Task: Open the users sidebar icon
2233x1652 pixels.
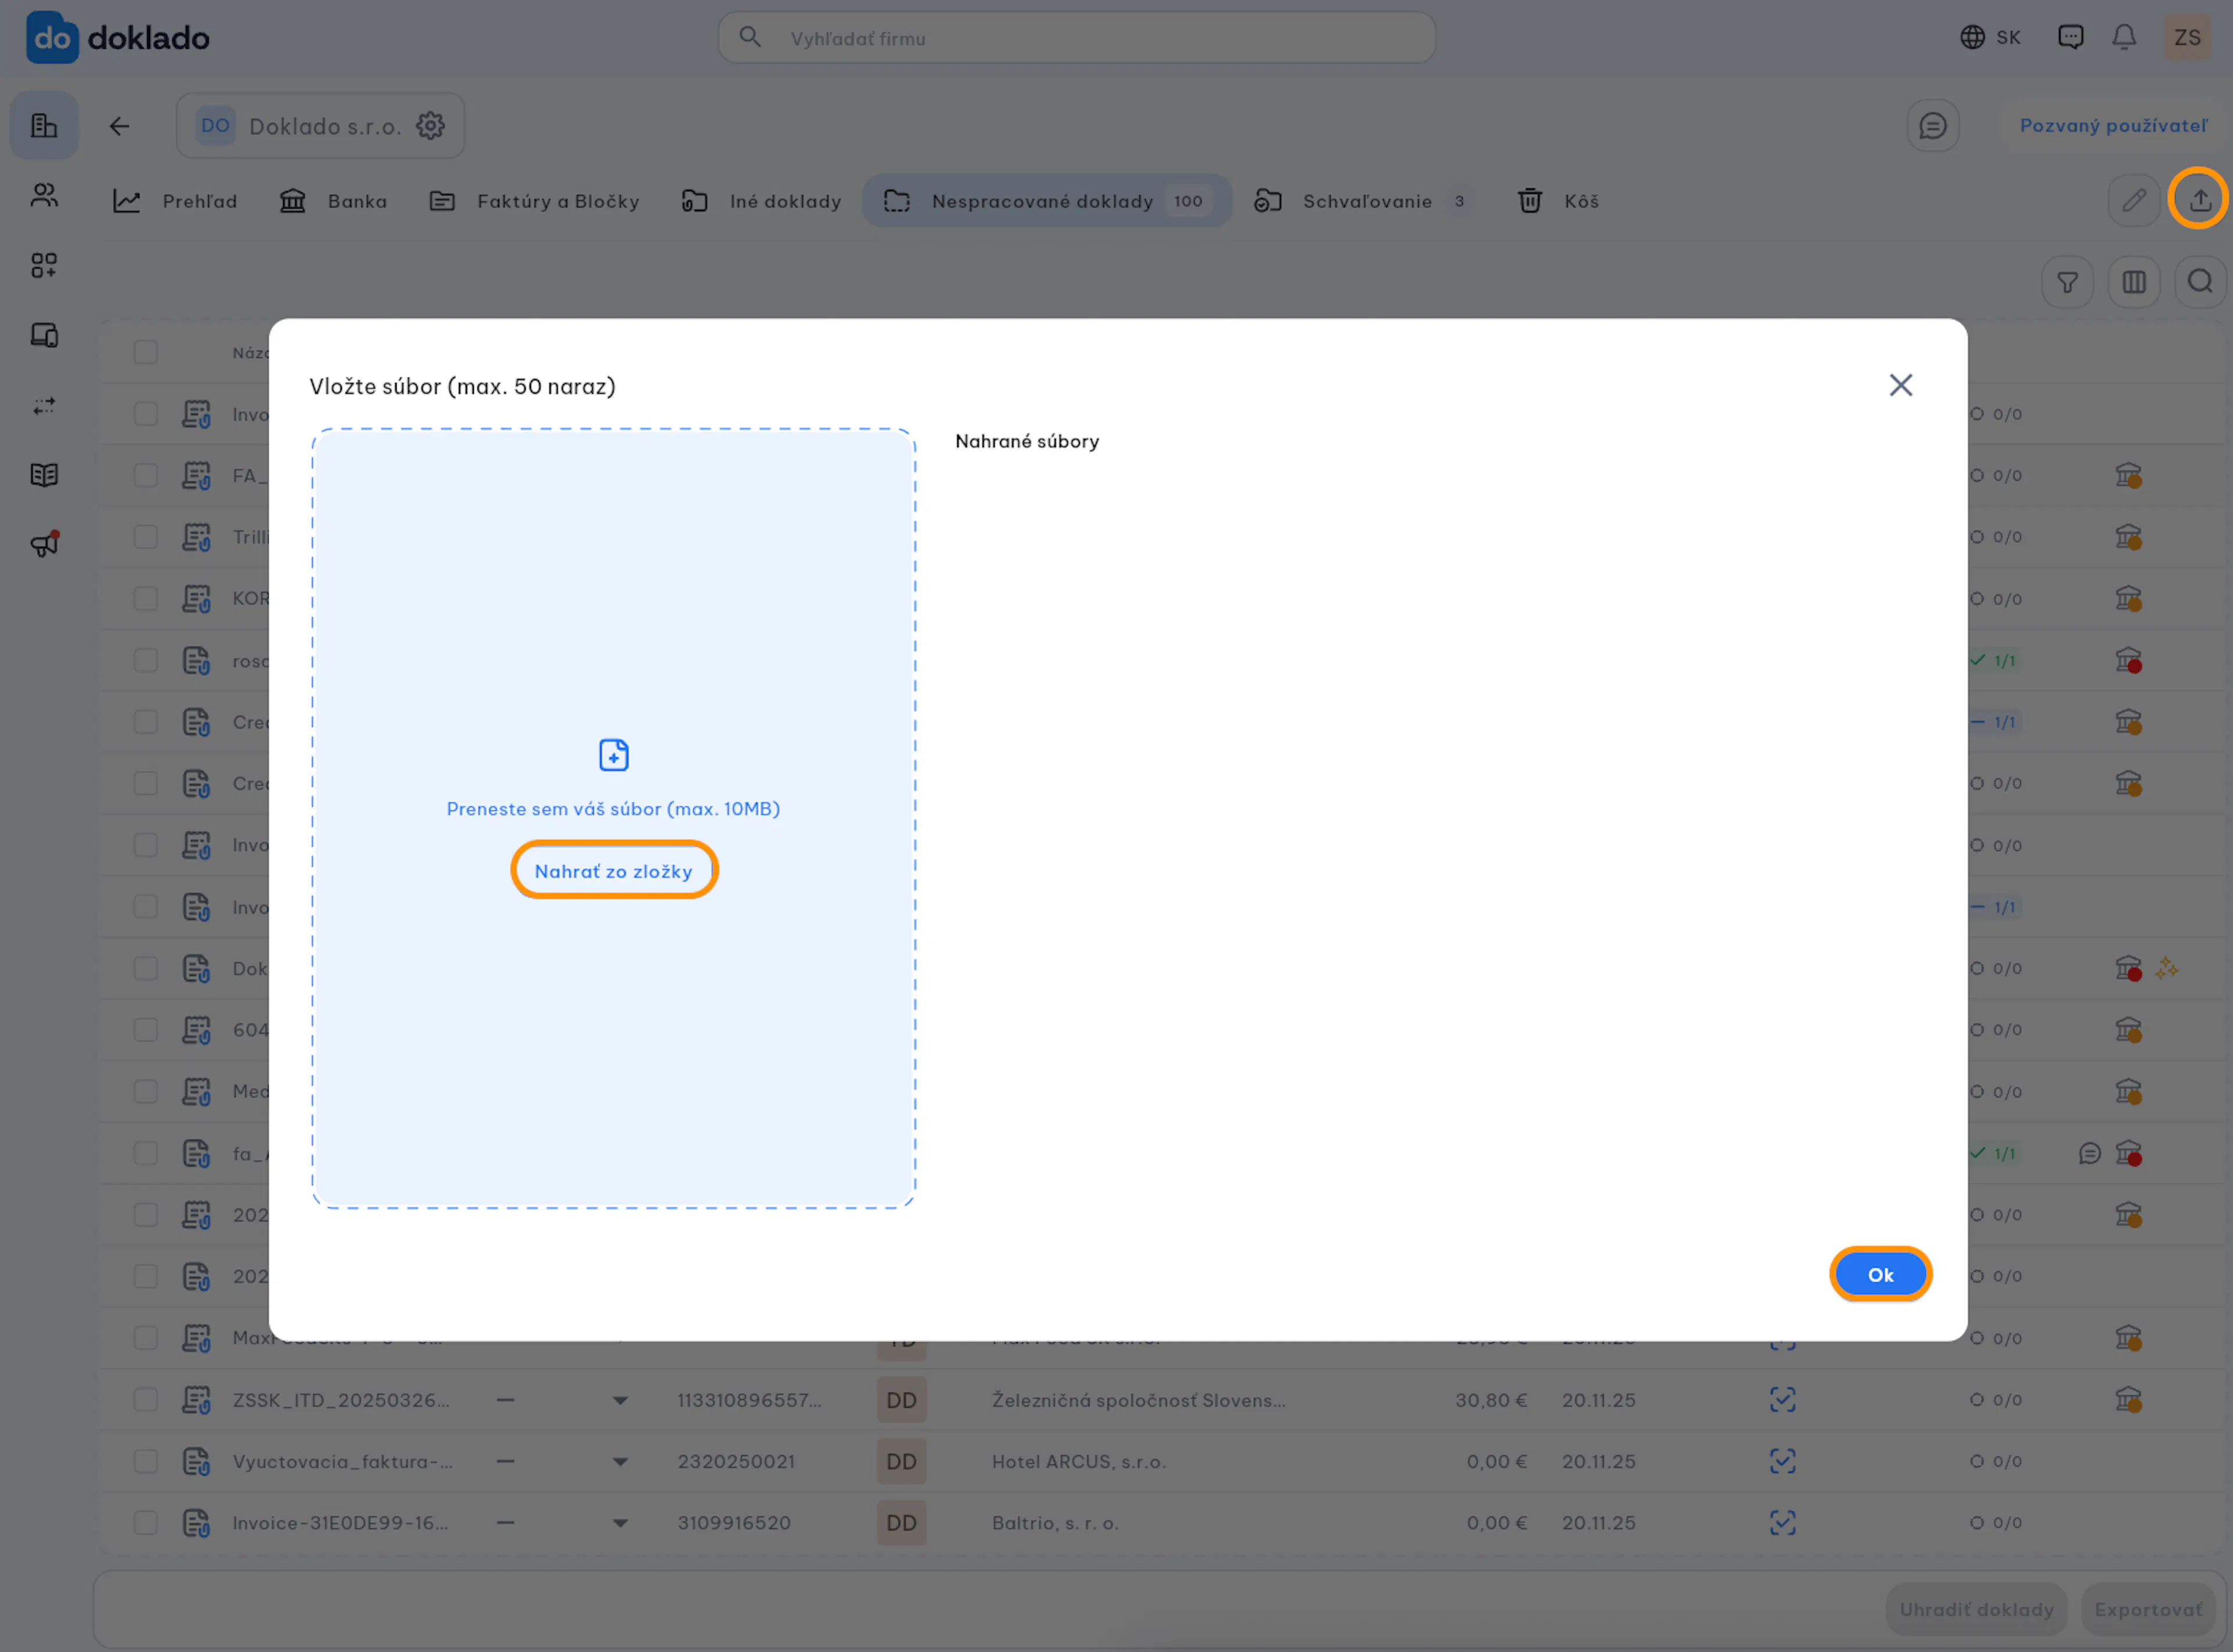Action: 44,195
